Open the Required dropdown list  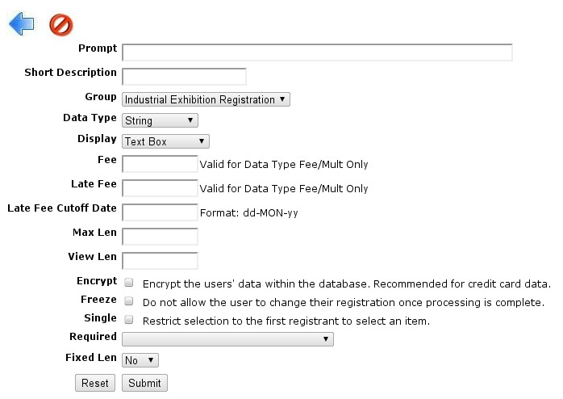pos(227,339)
